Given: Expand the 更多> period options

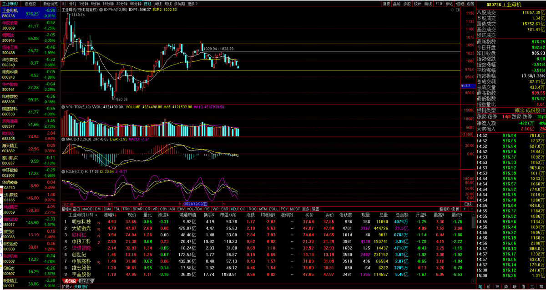Looking at the screenshot, I should [192, 3].
